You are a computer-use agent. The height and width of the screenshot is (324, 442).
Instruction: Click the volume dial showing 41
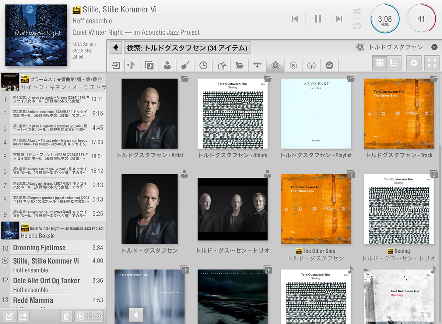click(421, 19)
